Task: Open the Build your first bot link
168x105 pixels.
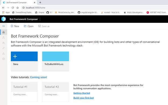Action: [84, 98]
